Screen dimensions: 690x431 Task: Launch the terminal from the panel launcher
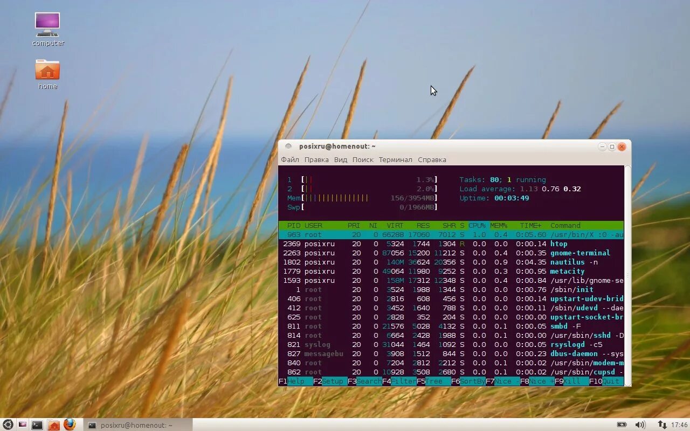pos(37,425)
